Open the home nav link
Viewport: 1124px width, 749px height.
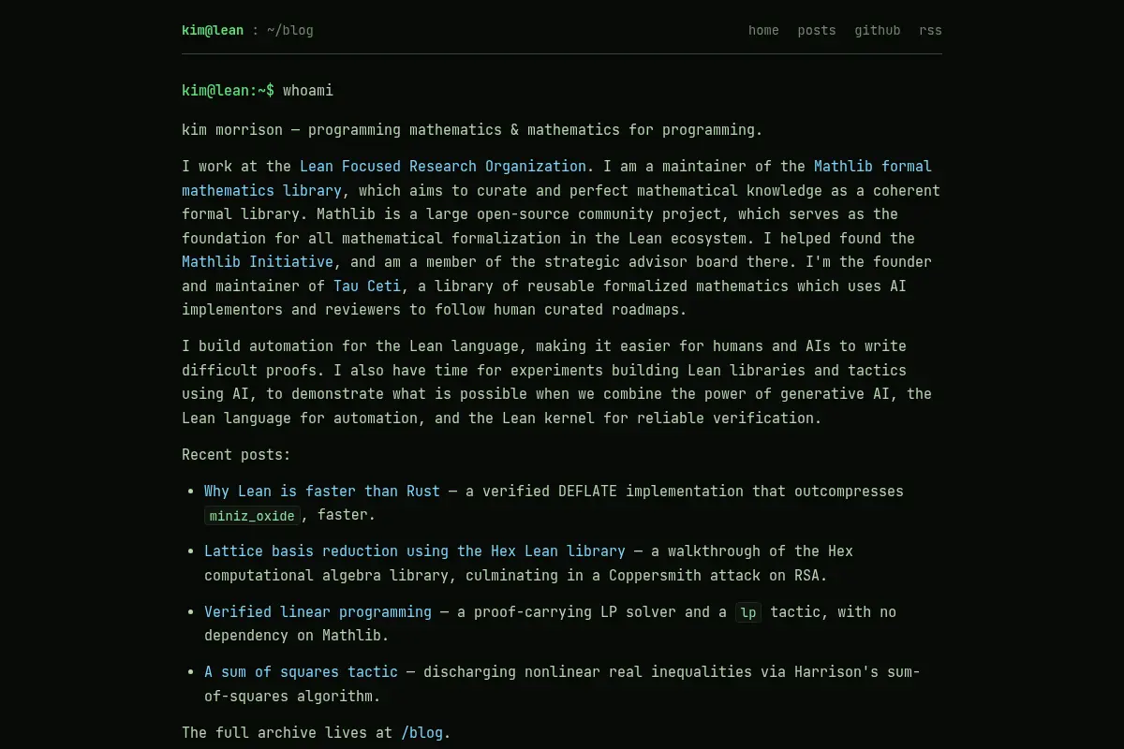point(763,30)
